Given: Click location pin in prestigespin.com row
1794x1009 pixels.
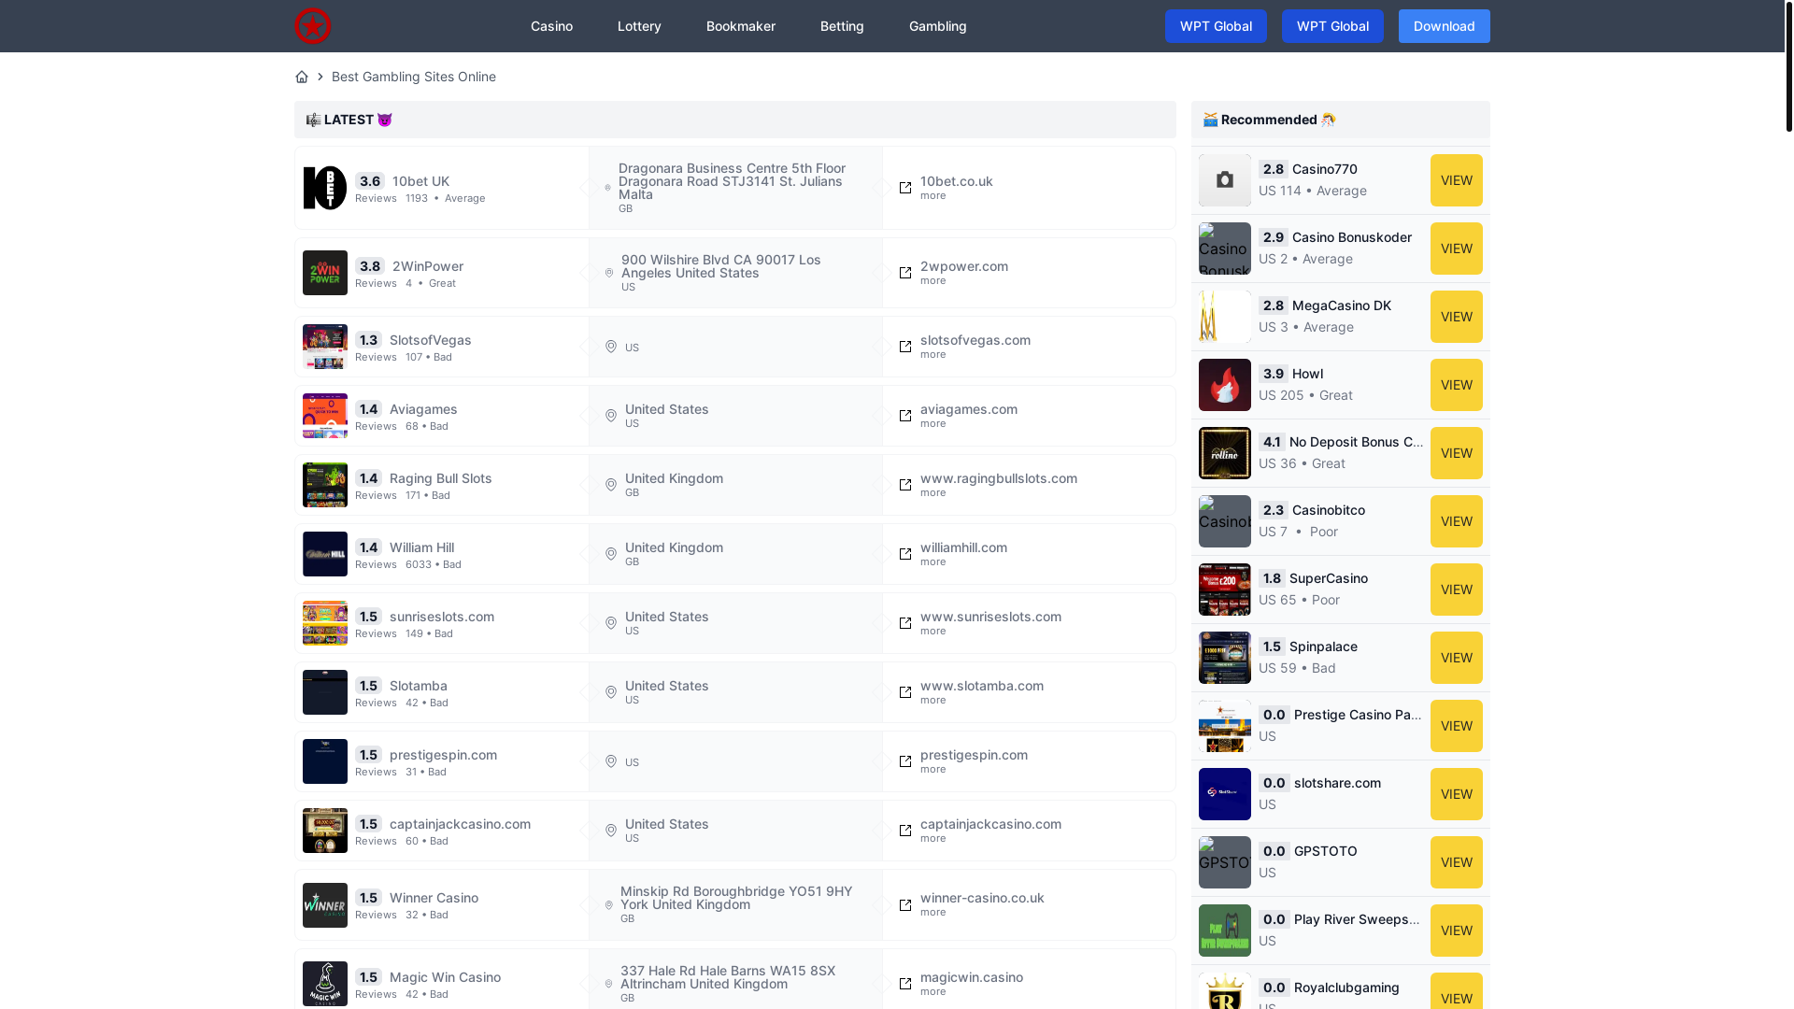Looking at the screenshot, I should 611,761.
